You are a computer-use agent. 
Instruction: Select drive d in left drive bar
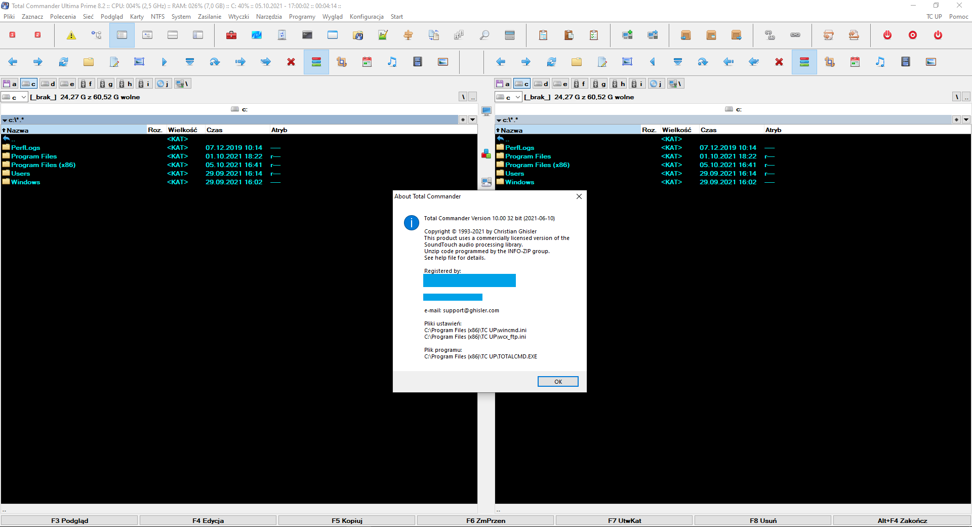pyautogui.click(x=48, y=84)
